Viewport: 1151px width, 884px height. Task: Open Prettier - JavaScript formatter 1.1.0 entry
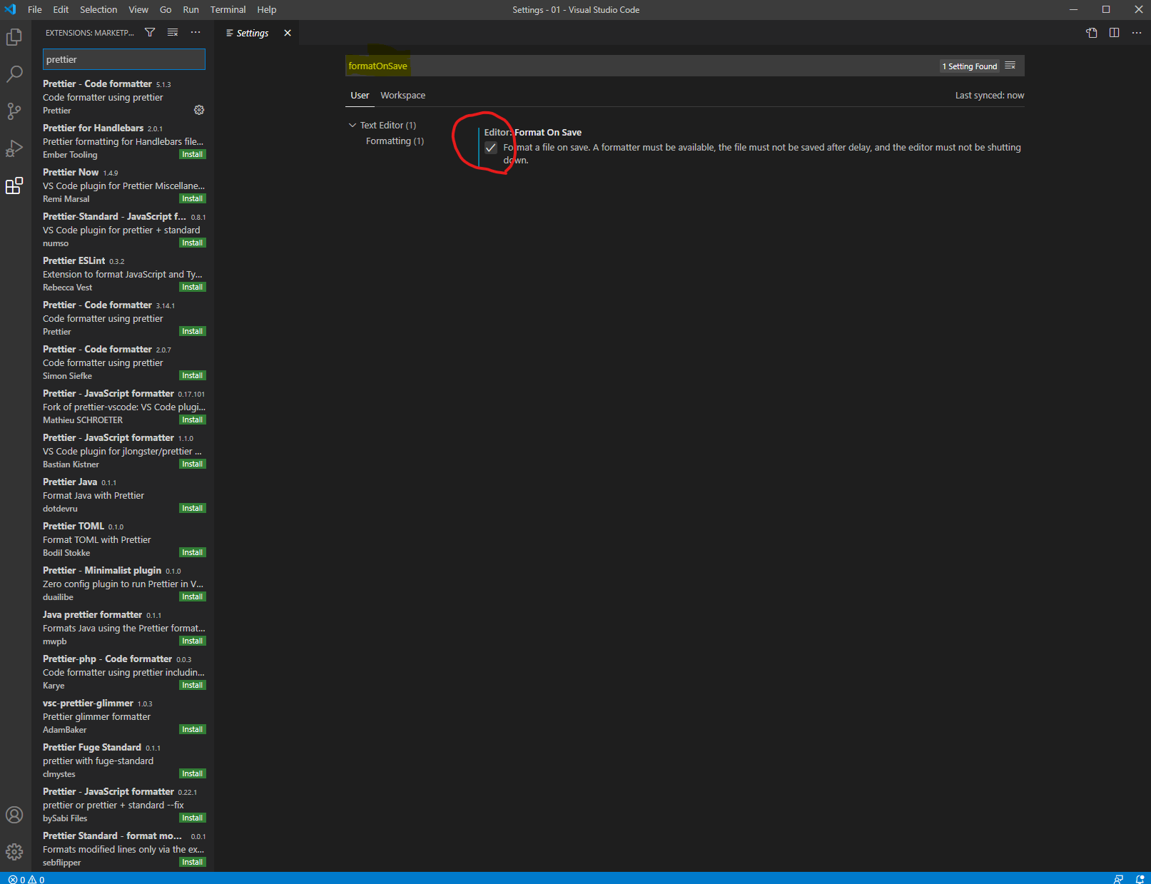coord(123,451)
